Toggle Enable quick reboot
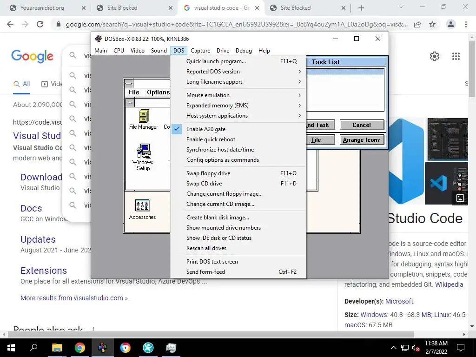The image size is (476, 357). [x=238, y=139]
